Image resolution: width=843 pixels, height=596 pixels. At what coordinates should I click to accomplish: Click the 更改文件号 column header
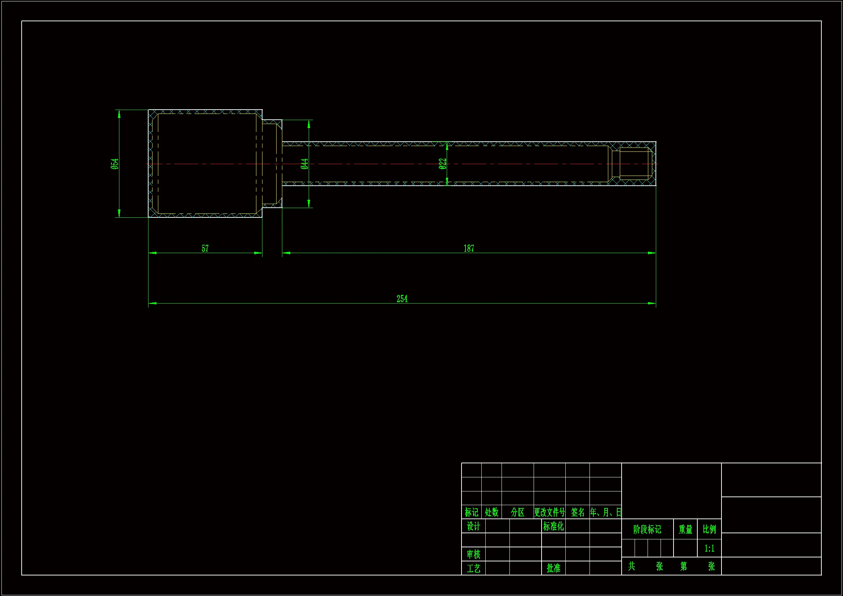[549, 512]
